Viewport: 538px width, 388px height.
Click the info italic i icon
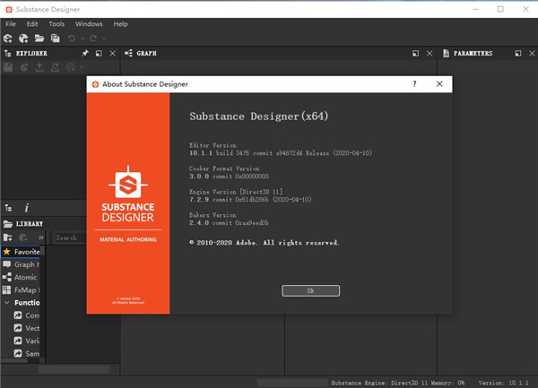26,208
